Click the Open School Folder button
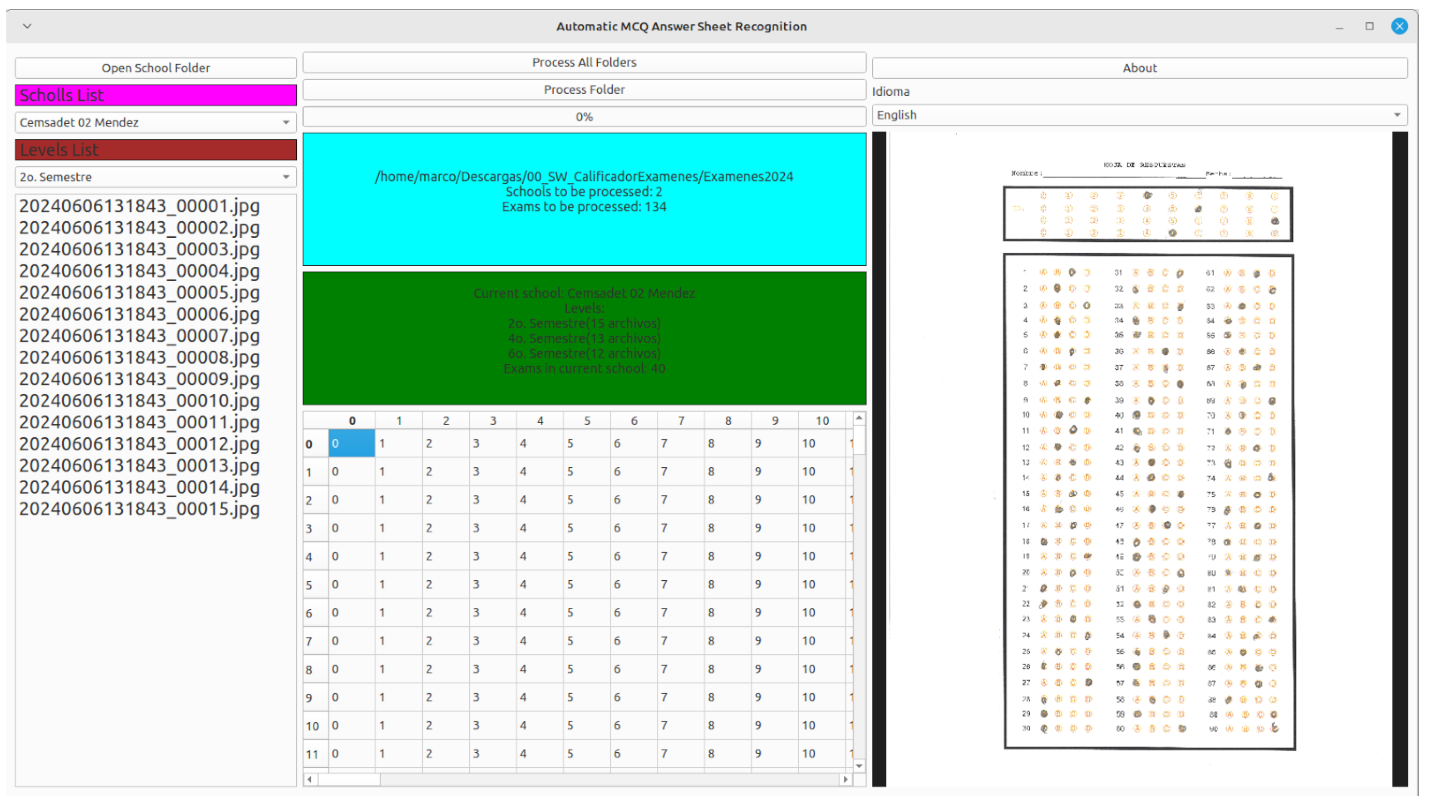The width and height of the screenshot is (1431, 803). tap(156, 68)
